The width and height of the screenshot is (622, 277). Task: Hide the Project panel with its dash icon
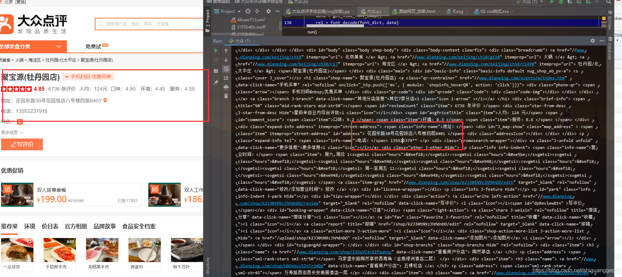278,11
